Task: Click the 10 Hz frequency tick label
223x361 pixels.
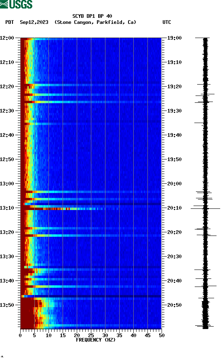Action: 48,336
